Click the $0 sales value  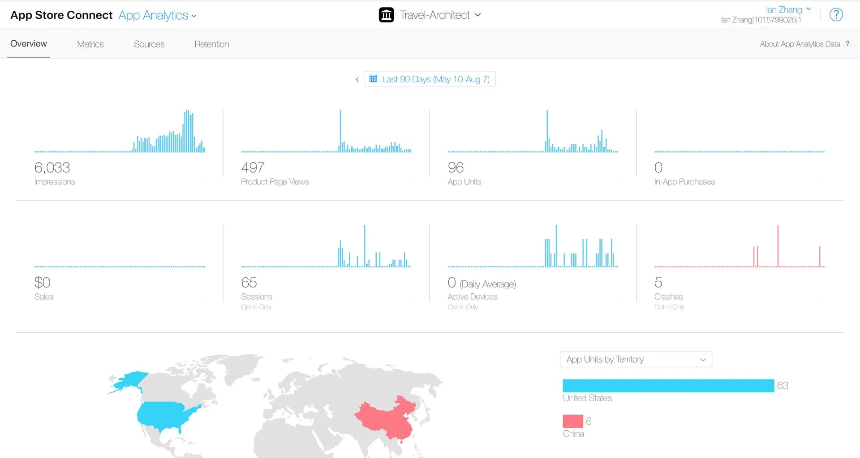coord(42,283)
